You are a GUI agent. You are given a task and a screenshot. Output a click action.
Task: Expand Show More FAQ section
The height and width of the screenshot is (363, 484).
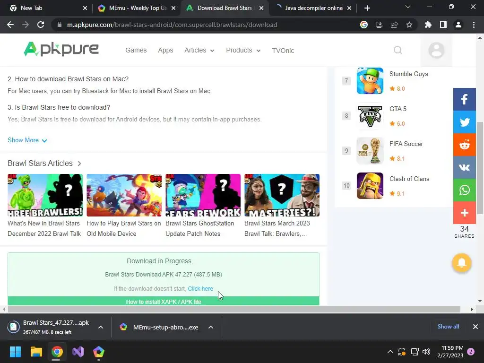[x=27, y=140]
